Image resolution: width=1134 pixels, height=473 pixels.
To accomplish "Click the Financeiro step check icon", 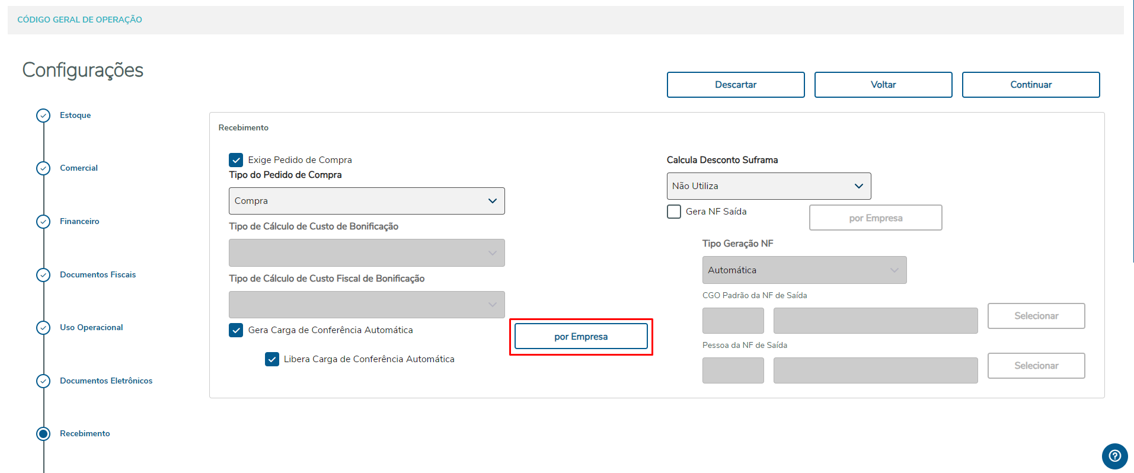I will tap(43, 222).
